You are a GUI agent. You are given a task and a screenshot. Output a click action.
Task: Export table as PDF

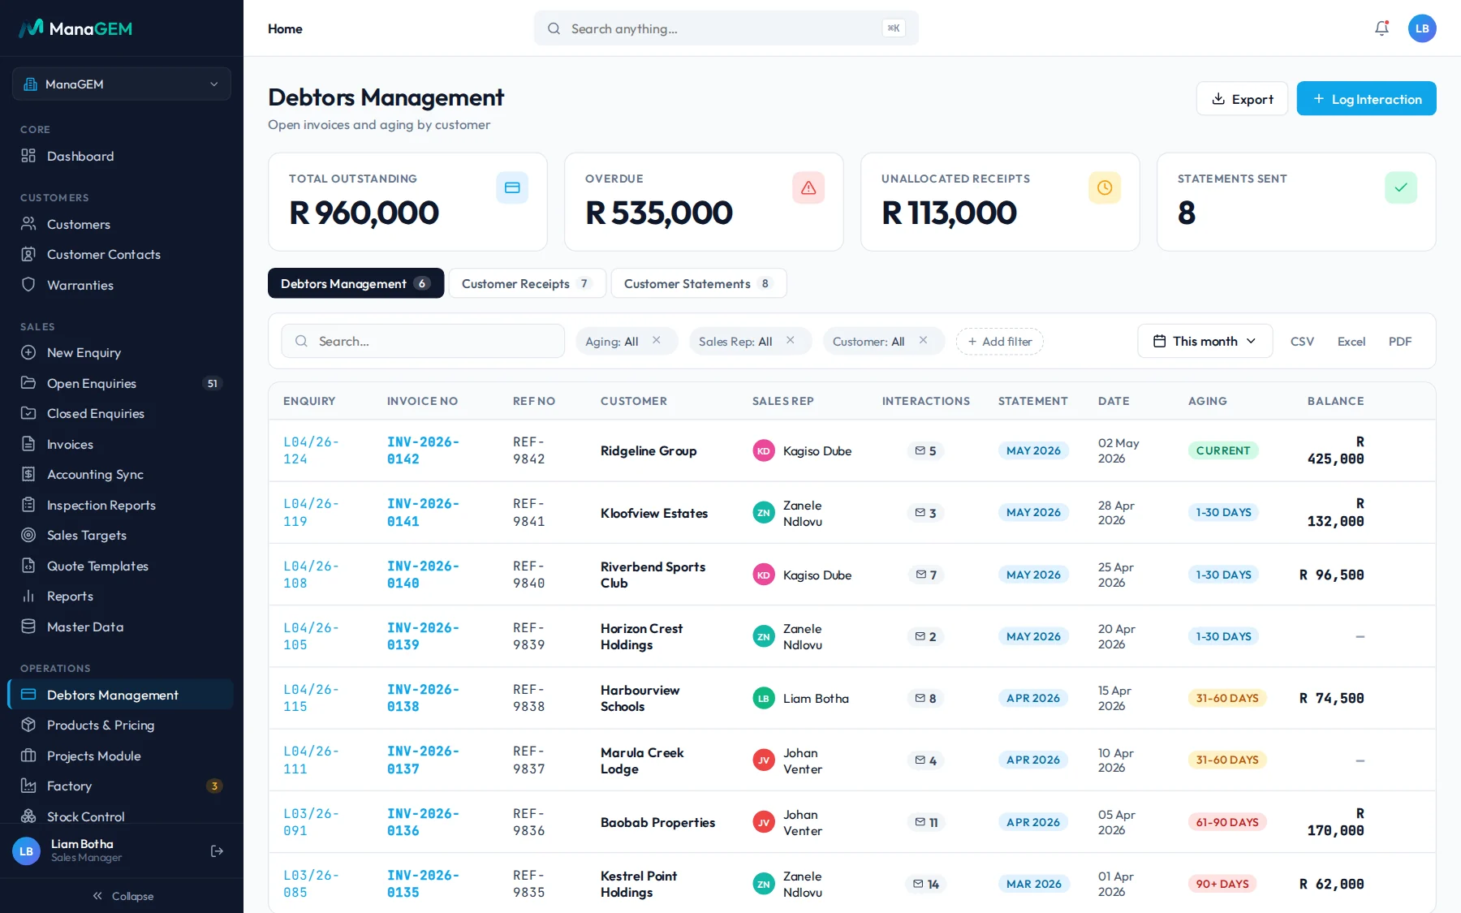tap(1400, 342)
